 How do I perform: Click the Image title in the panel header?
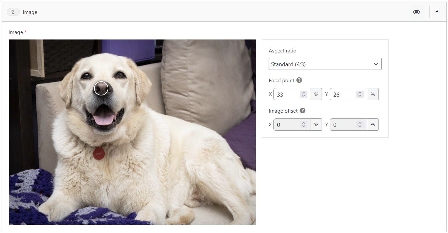point(30,12)
